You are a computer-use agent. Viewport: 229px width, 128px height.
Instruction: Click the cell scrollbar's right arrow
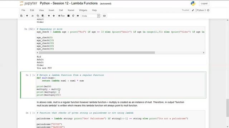204,53
